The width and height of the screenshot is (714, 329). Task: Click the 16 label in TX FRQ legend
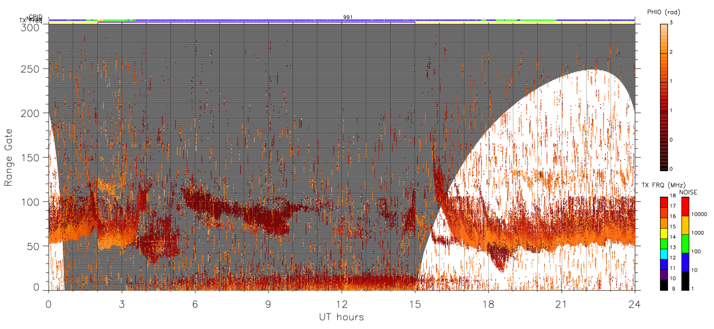673,216
